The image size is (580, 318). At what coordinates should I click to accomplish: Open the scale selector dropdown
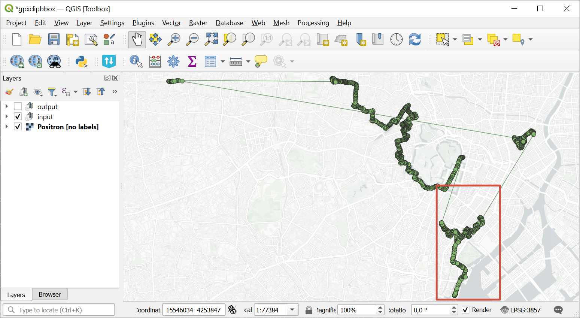[292, 310]
